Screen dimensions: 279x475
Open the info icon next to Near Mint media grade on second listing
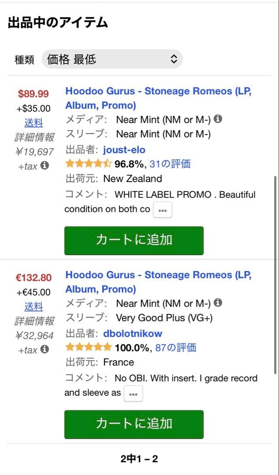coord(218,302)
